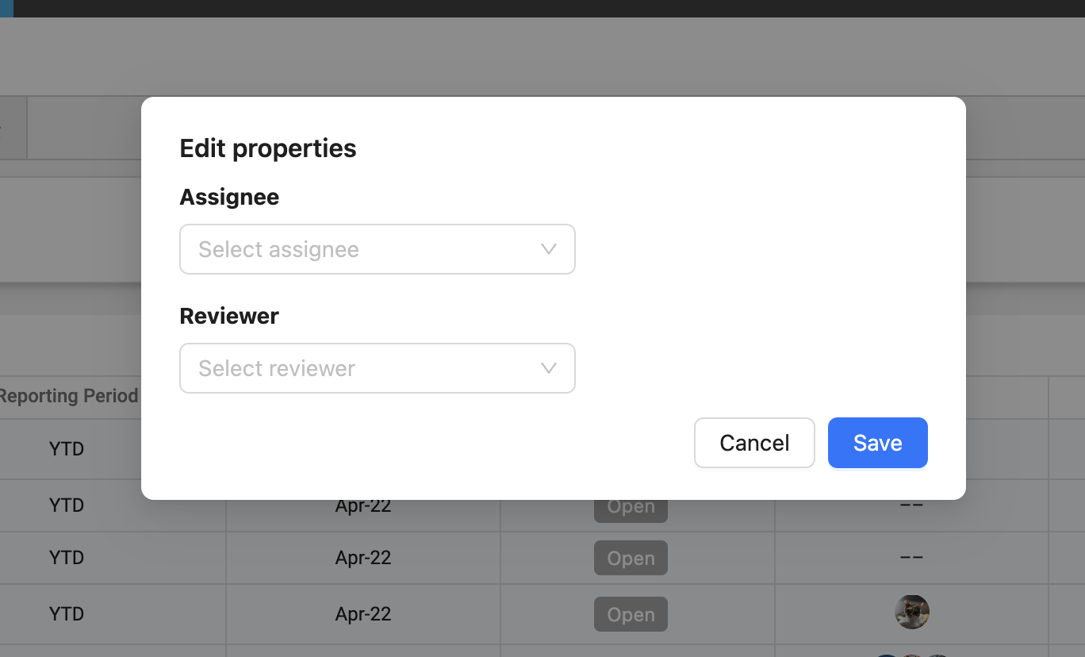Click the Reviewer field label
This screenshot has width=1085, height=657.
tap(229, 316)
